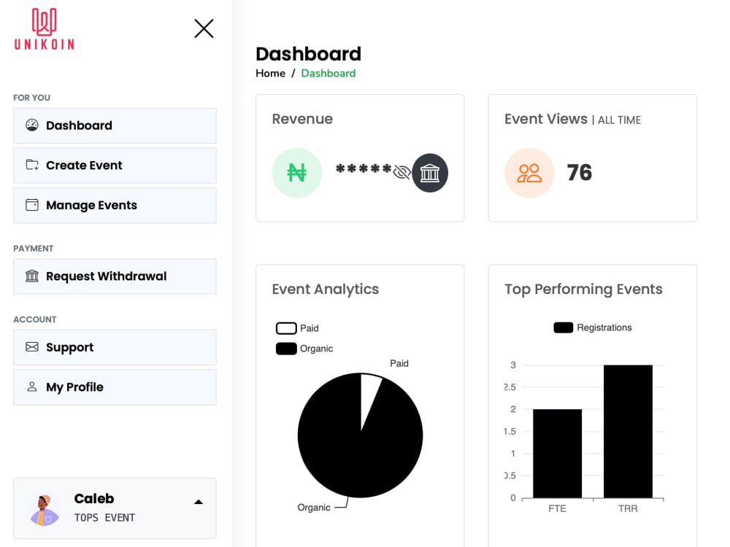The width and height of the screenshot is (730, 547).
Task: Click the 76 event views count
Action: click(579, 173)
